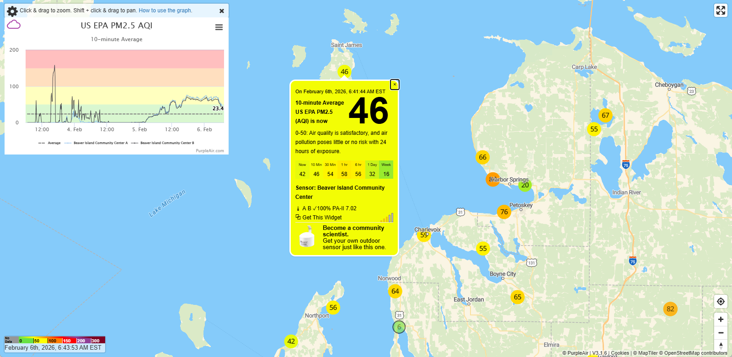Click the purple PurpleAir cloud logo
Viewport: 732px width, 357px height.
[x=14, y=25]
